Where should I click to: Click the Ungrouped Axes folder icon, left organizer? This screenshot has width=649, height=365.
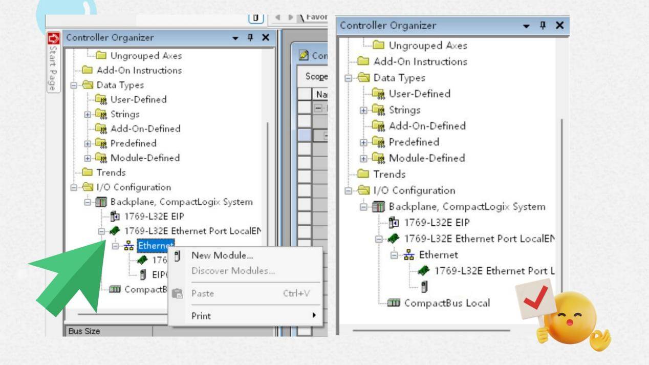101,56
